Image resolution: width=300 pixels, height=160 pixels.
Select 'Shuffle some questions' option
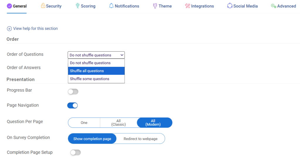96,79
